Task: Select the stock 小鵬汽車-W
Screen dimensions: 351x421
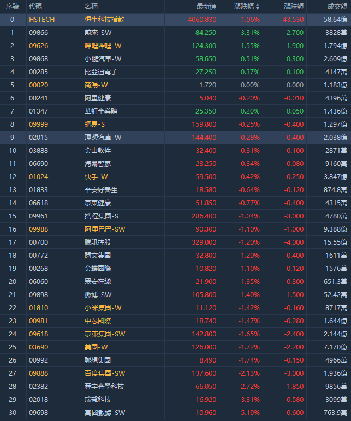Action: tap(103, 59)
